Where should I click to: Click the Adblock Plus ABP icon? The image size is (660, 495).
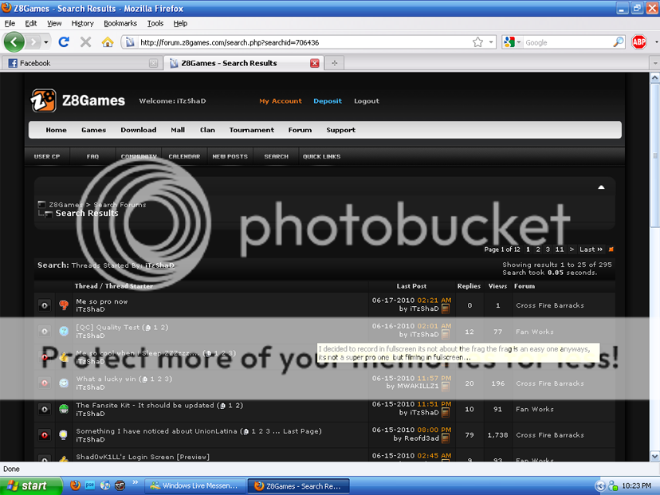[x=638, y=42]
